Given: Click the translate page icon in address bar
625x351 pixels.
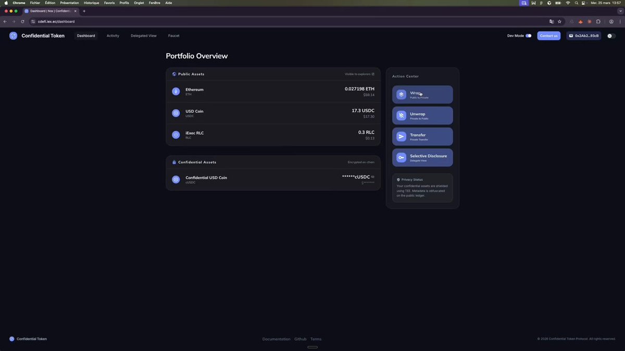Looking at the screenshot, I should tap(551, 21).
